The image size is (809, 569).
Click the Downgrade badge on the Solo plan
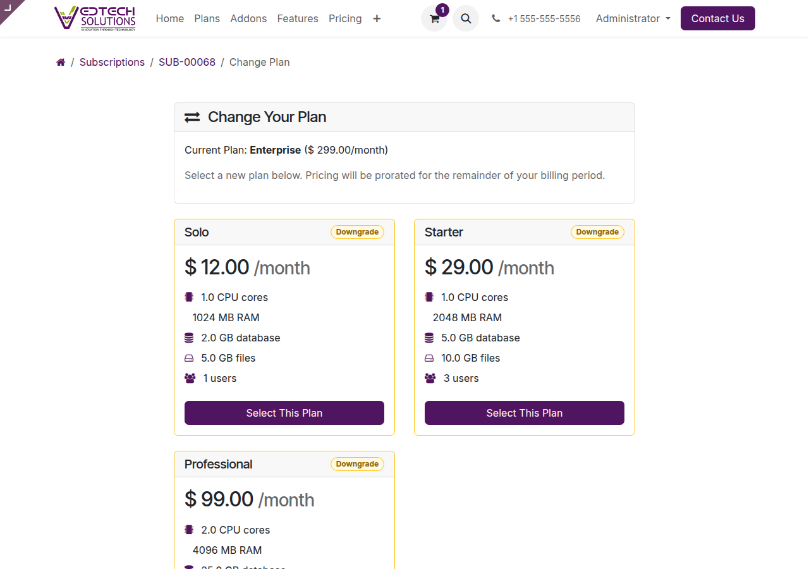coord(357,232)
